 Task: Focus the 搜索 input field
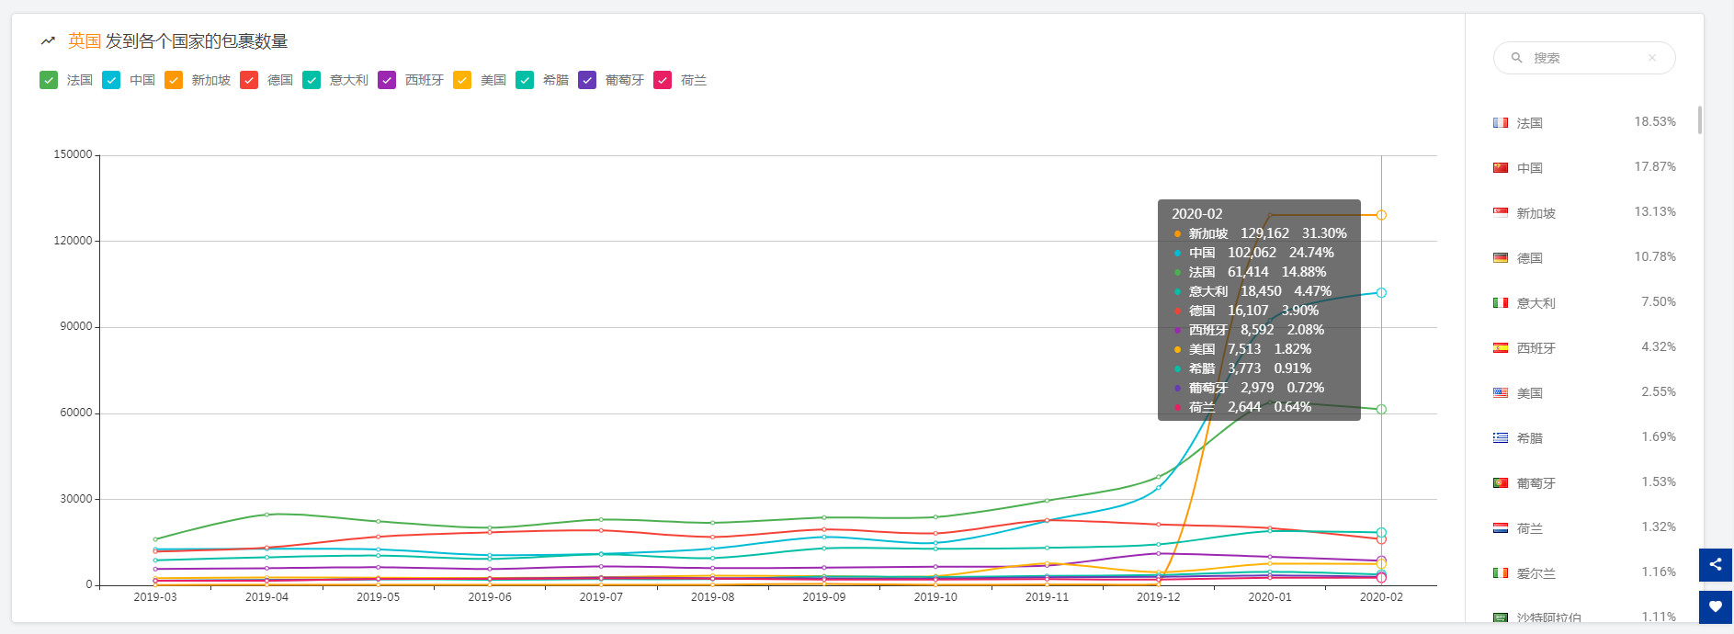coord(1585,58)
